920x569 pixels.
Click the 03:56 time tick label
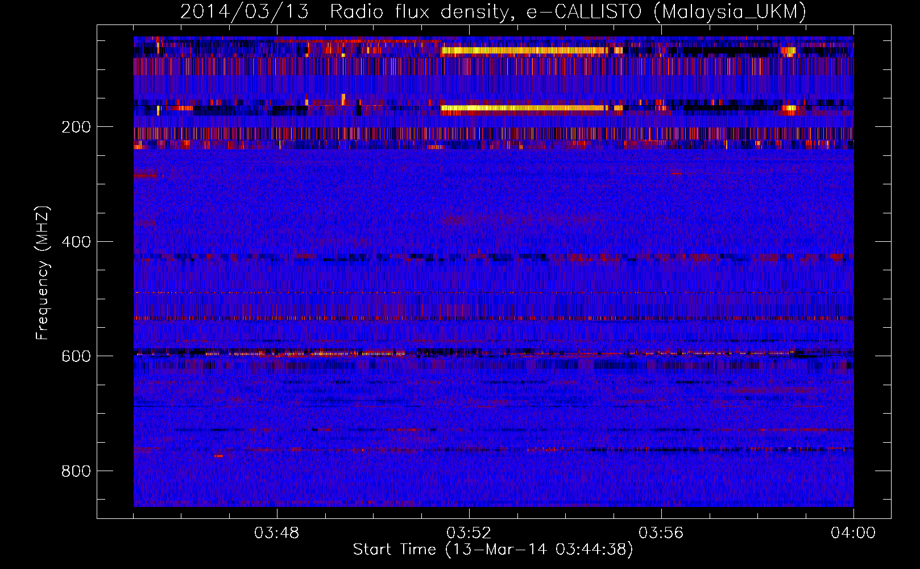click(661, 533)
